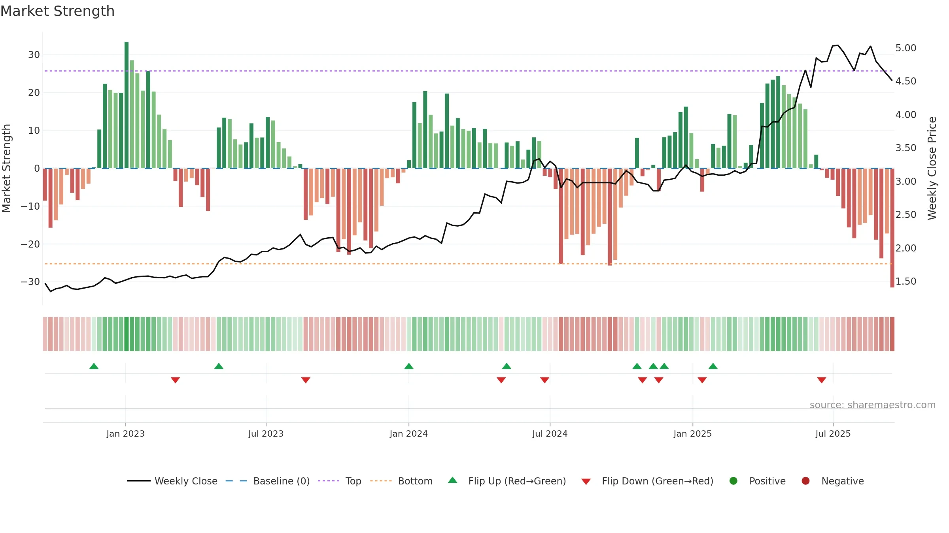Click the earliest red flip-down triangle after Jan 2023
The width and height of the screenshot is (949, 533).
[x=176, y=380]
